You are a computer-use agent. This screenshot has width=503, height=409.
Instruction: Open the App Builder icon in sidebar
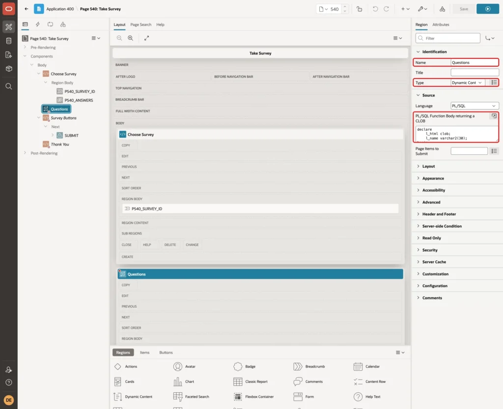(9, 27)
